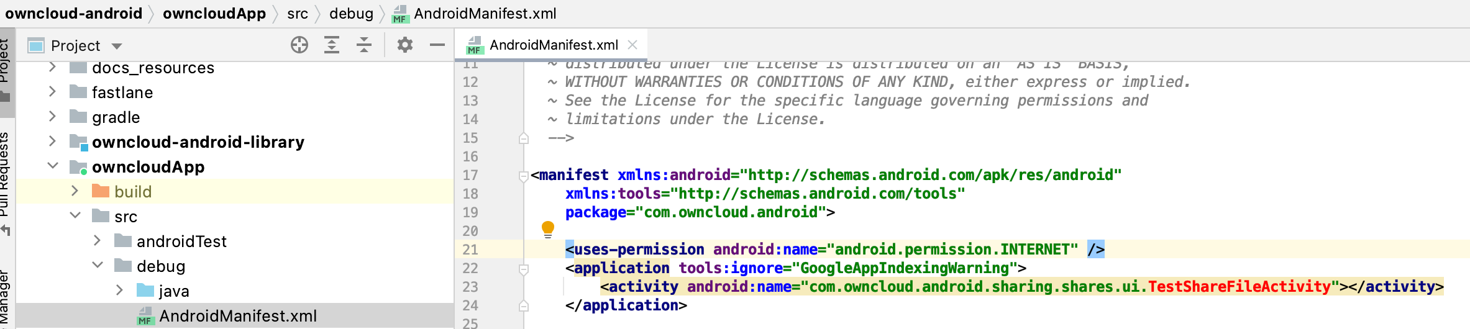Collapse the owncloudApp module
The image size is (1470, 329).
(53, 166)
